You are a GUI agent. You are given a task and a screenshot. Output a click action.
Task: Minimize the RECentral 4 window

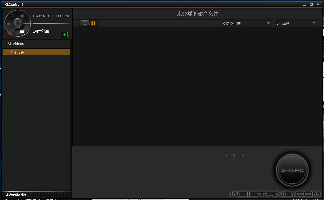[304, 5]
